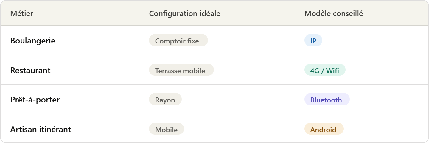Select the Restaurant row label
The image size is (429, 143).
pyautogui.click(x=30, y=71)
